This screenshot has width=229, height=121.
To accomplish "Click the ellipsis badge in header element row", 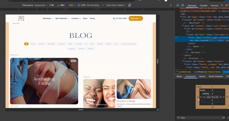I will pyautogui.click(x=225, y=20).
